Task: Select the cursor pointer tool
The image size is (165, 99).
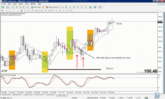Action: [x=3, y=11]
